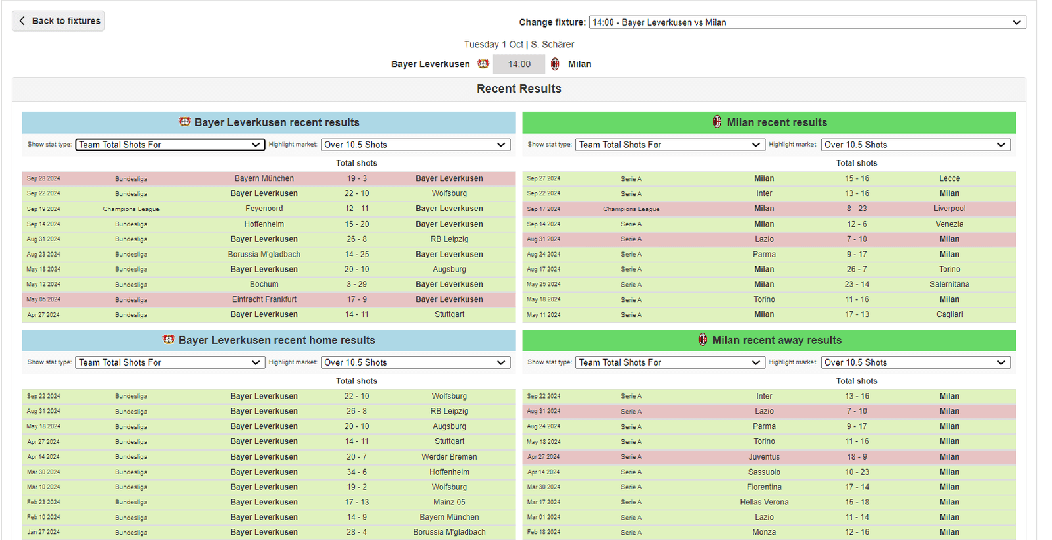Click the Monza team name
The height and width of the screenshot is (540, 1052).
(764, 532)
